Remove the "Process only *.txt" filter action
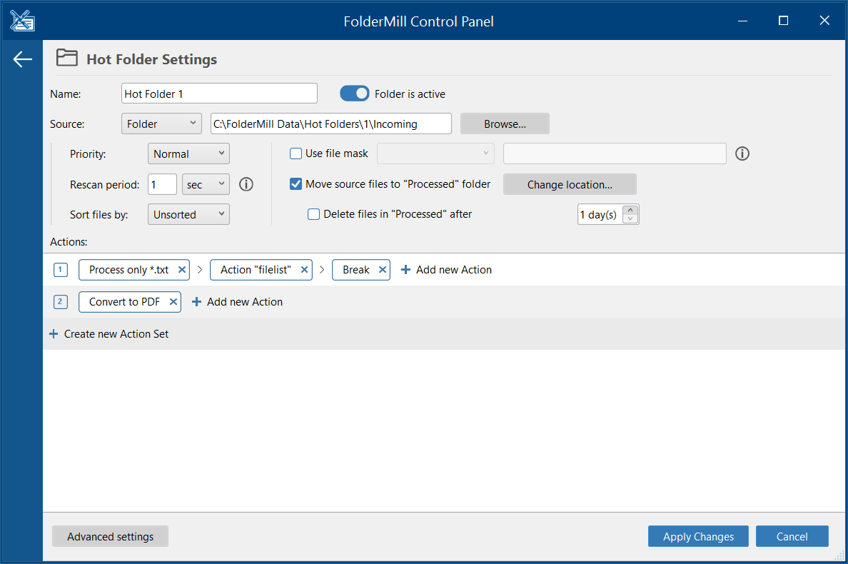 click(x=182, y=269)
